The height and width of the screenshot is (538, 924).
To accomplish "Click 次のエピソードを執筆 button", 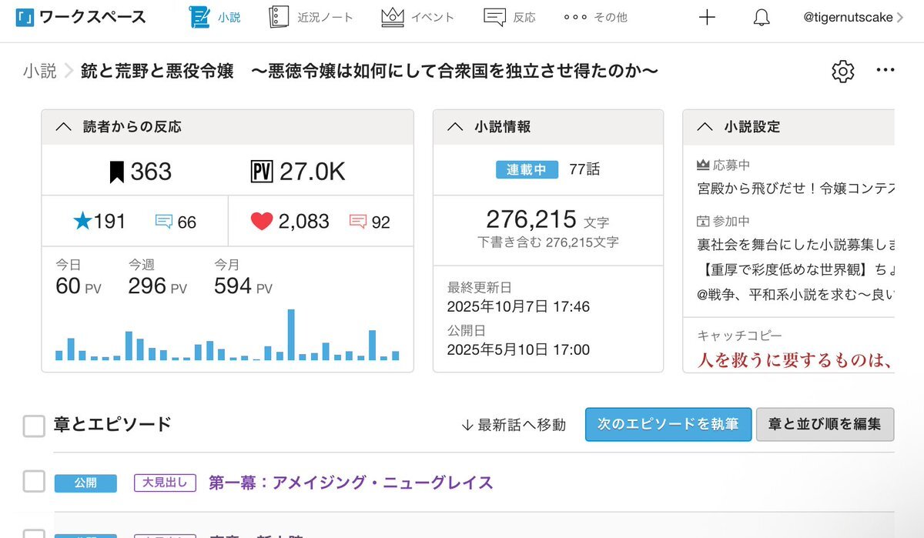I will (x=668, y=424).
